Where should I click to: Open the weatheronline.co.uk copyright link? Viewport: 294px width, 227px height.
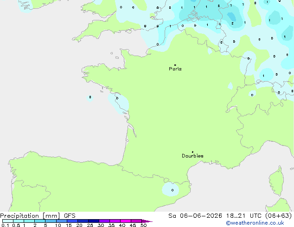[x=255, y=223]
